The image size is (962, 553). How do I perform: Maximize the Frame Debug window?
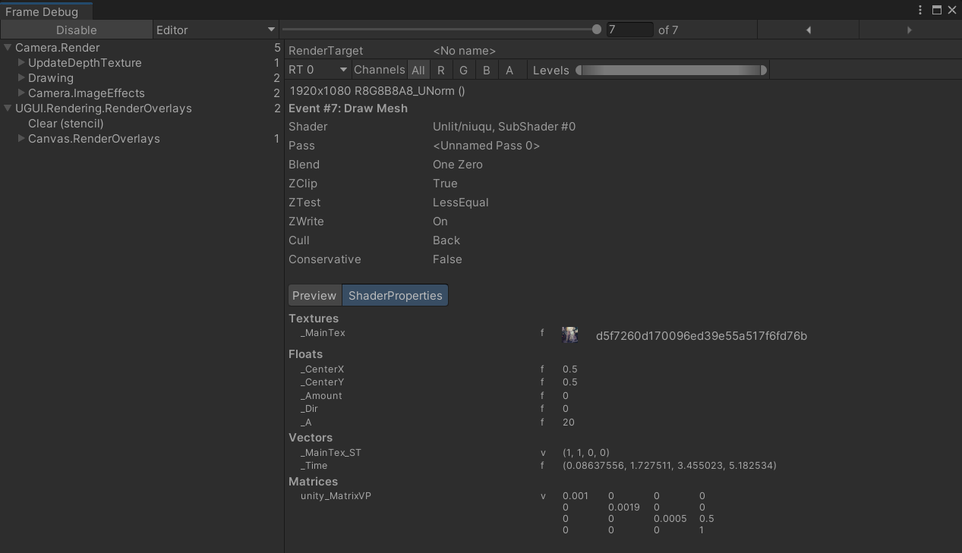click(936, 10)
